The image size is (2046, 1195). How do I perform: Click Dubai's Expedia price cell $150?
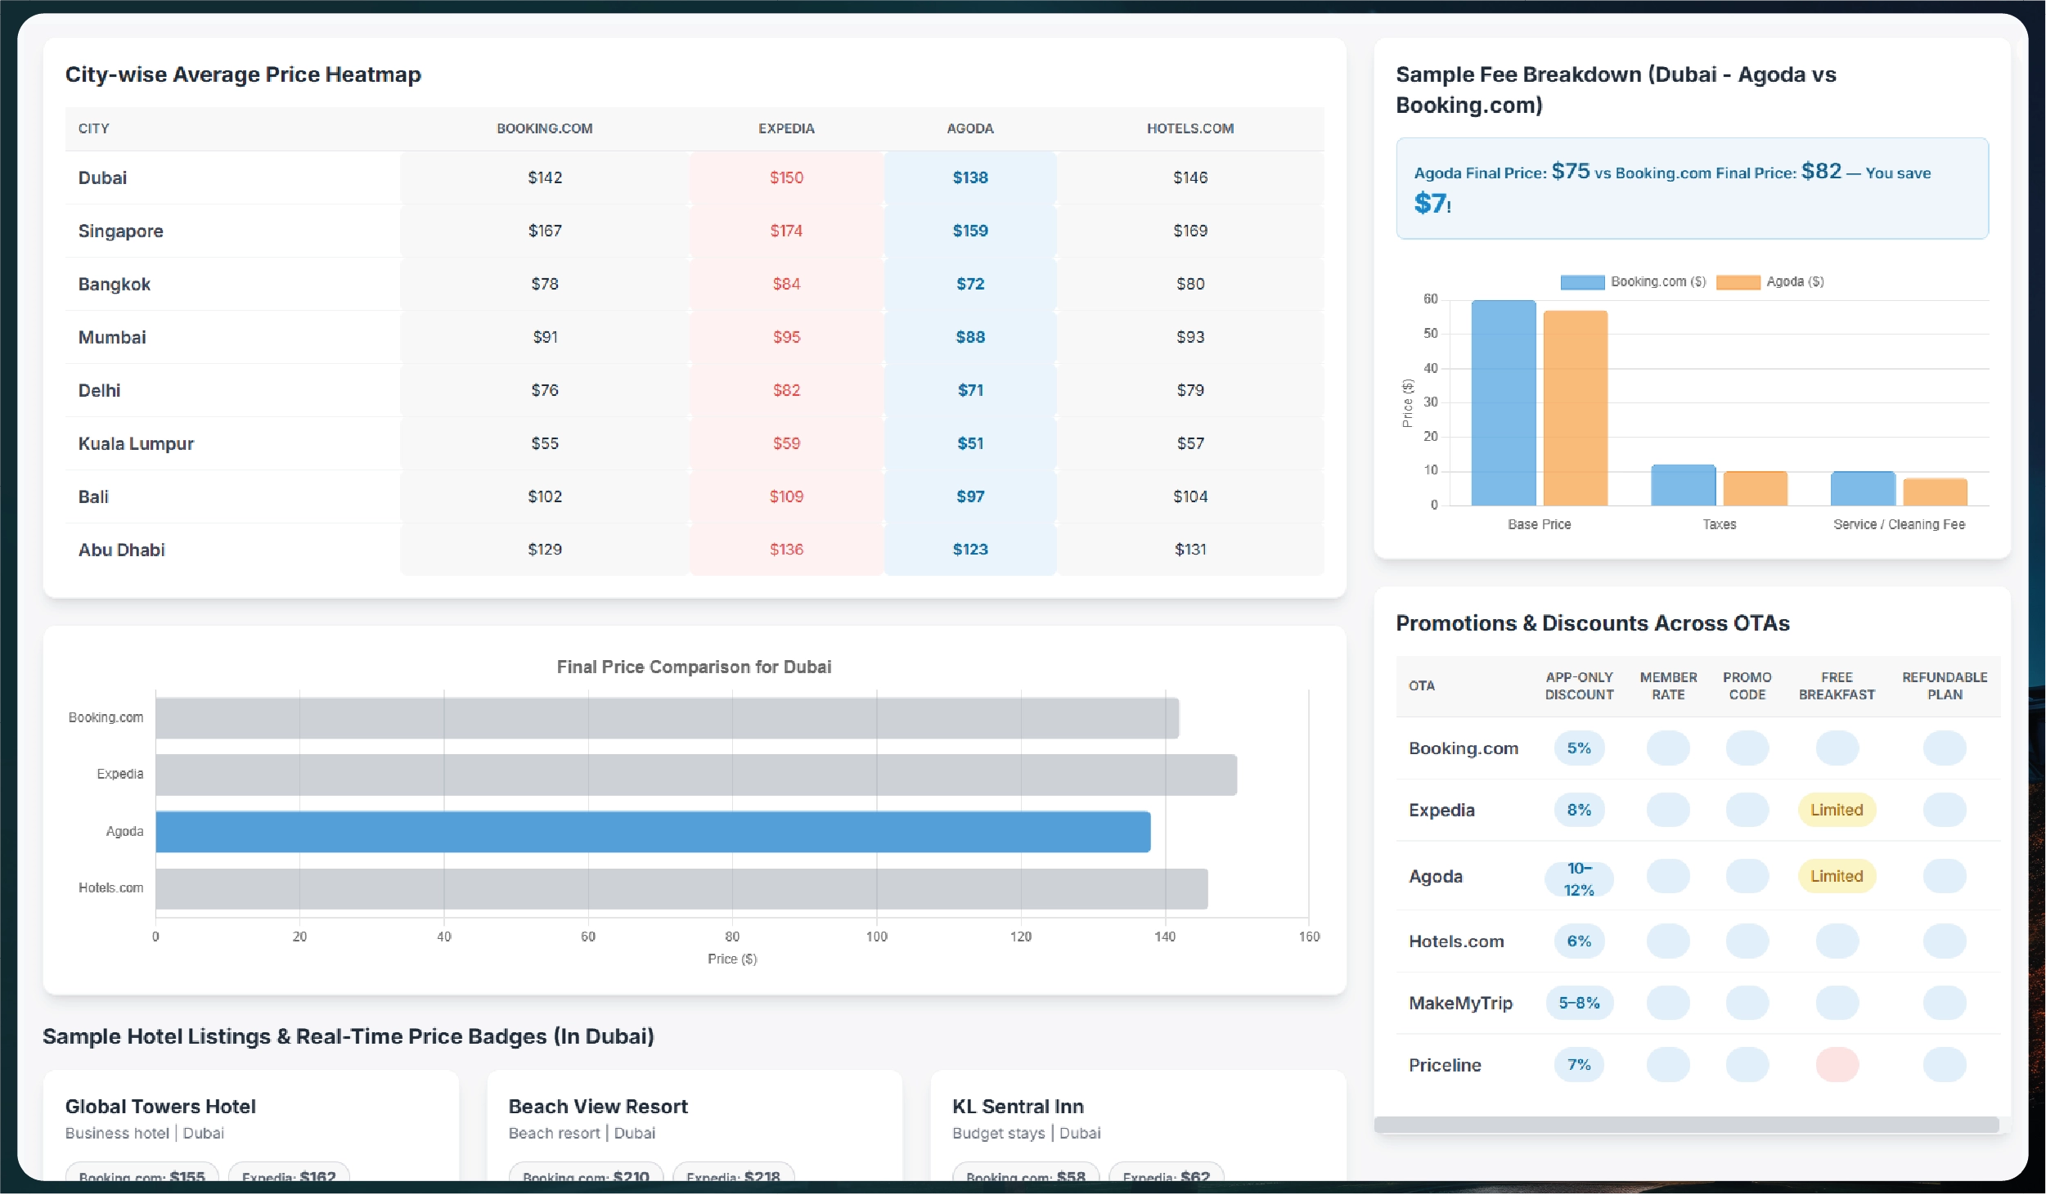pos(785,177)
